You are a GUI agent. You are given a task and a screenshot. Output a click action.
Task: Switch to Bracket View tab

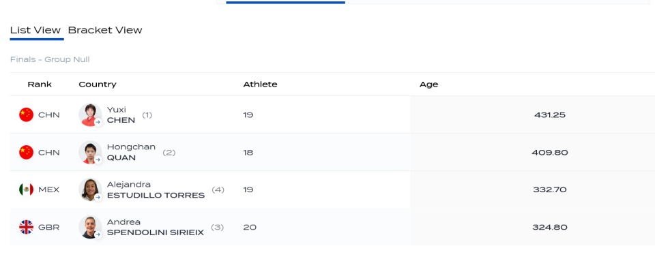pos(105,30)
